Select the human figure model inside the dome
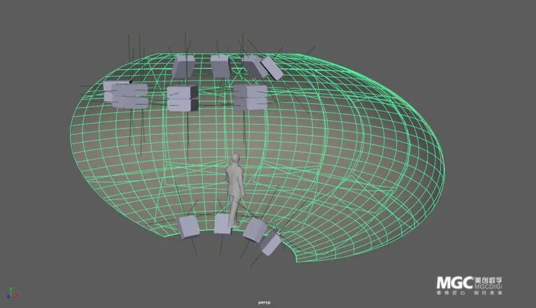 (x=236, y=185)
